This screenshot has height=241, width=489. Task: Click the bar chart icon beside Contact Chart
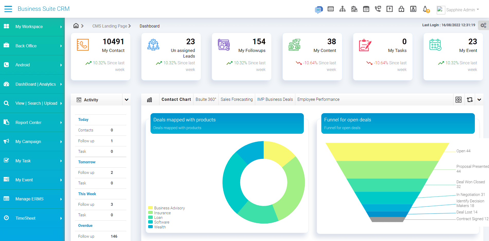[149, 100]
